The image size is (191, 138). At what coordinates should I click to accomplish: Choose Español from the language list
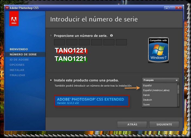(x=147, y=86)
